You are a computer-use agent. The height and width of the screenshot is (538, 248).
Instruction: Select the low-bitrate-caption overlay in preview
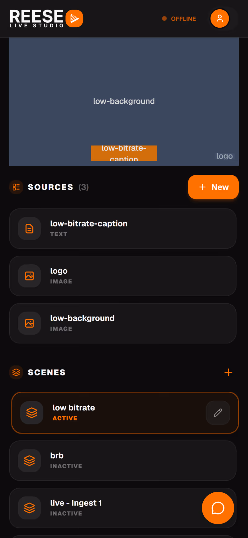[124, 153]
